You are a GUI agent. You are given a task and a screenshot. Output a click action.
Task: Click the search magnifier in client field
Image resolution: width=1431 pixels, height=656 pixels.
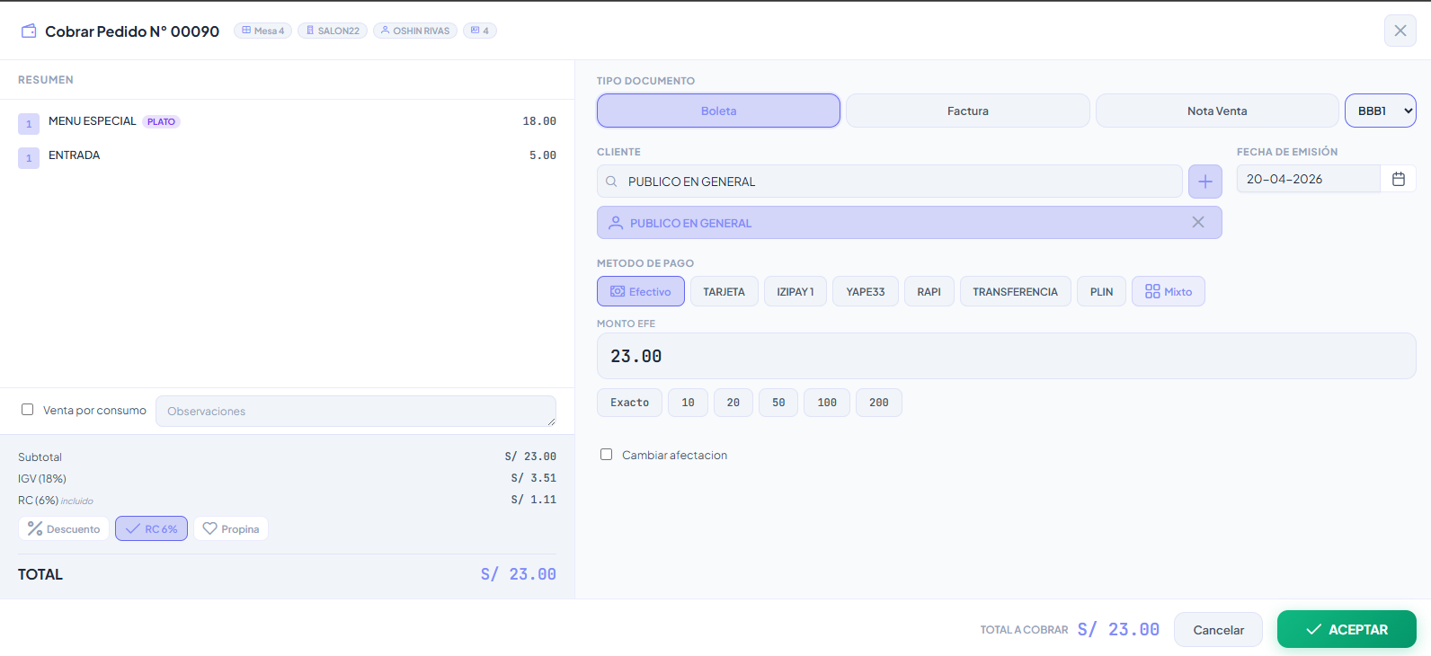[611, 182]
